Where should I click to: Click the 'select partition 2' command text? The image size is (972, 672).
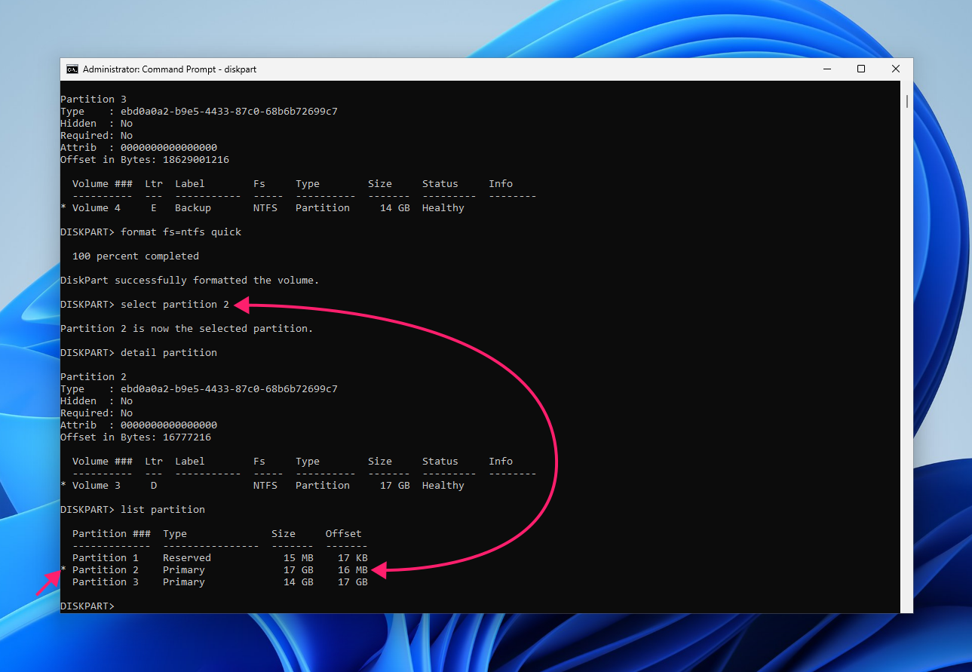[x=175, y=305]
